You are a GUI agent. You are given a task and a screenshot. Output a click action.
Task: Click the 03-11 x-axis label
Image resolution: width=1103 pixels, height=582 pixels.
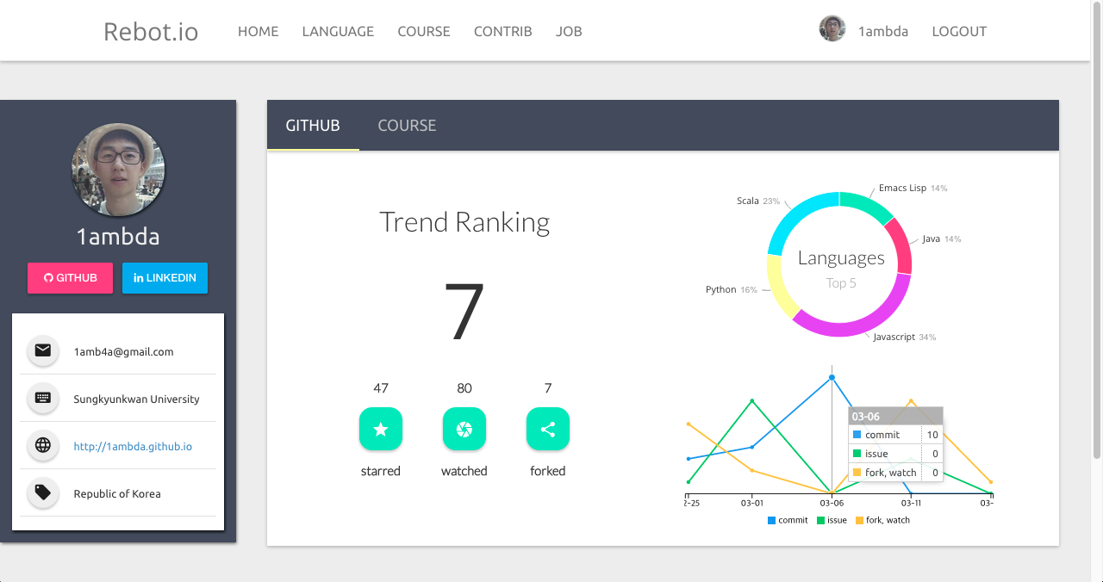pos(912,503)
